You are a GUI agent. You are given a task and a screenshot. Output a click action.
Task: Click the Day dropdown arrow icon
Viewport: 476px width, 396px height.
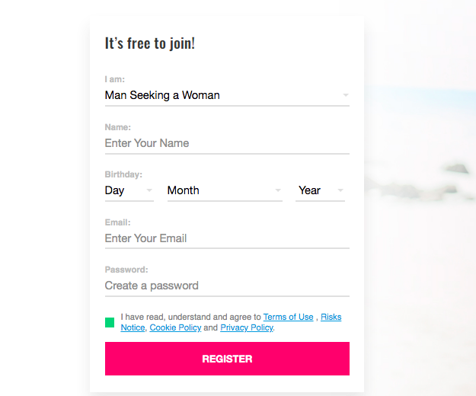[x=149, y=190]
